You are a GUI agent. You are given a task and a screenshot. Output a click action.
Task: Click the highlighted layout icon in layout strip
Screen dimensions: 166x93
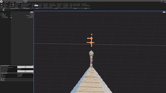coord(3,10)
